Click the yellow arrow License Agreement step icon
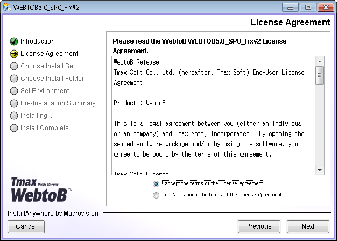This screenshot has width=337, height=241. [x=14, y=54]
